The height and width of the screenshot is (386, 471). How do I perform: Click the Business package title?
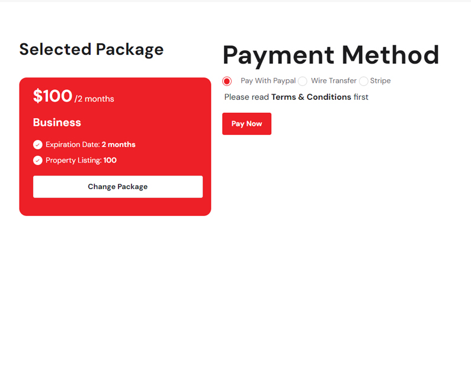(x=57, y=122)
